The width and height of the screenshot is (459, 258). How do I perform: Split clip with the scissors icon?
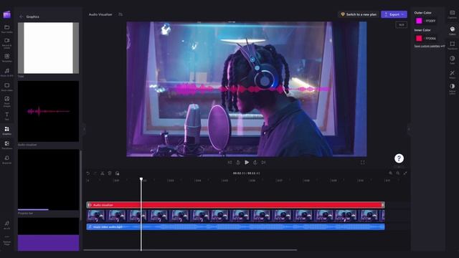click(103, 173)
